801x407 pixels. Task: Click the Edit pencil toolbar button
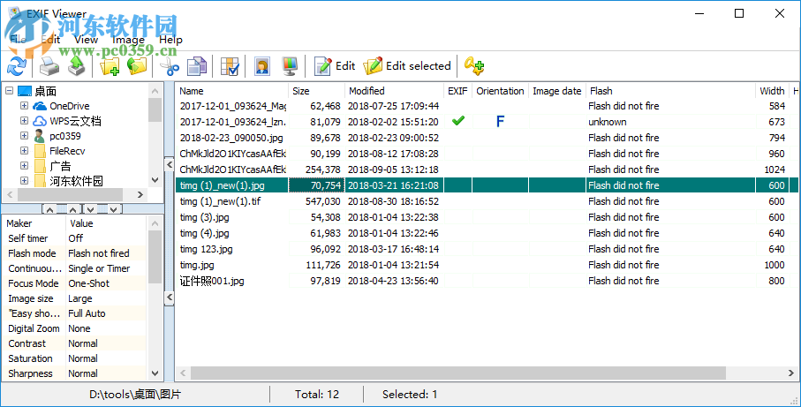point(335,66)
